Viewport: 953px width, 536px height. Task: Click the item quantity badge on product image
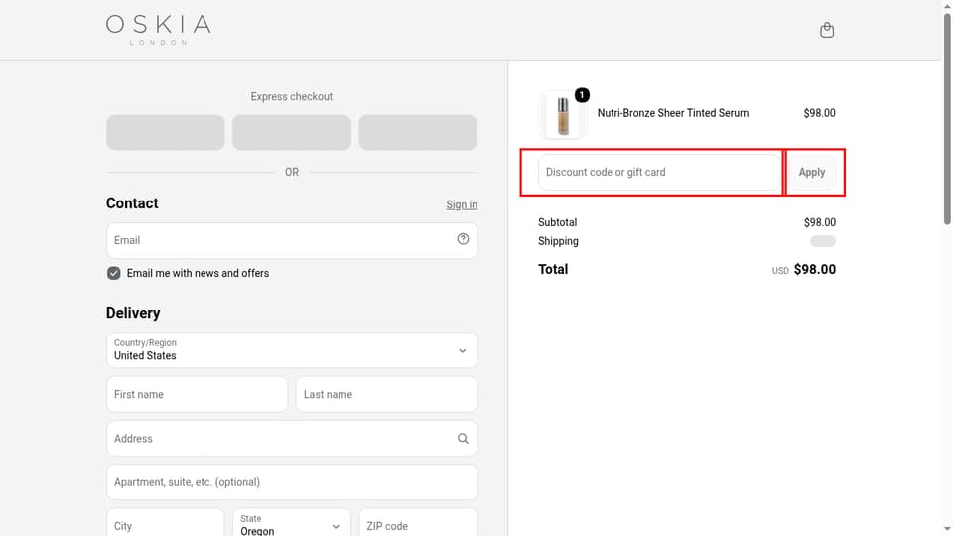582,95
